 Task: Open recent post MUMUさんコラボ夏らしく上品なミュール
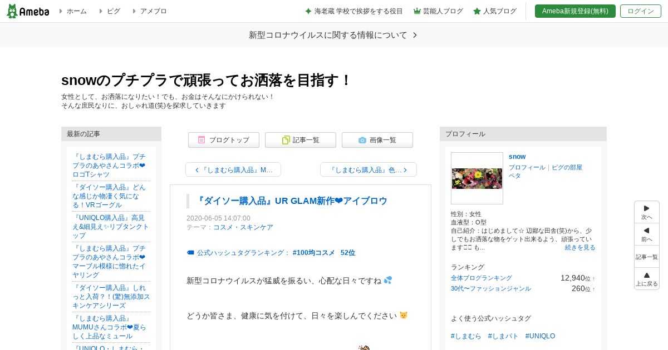click(109, 327)
